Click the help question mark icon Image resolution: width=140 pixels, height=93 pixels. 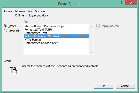[x=122, y=3]
